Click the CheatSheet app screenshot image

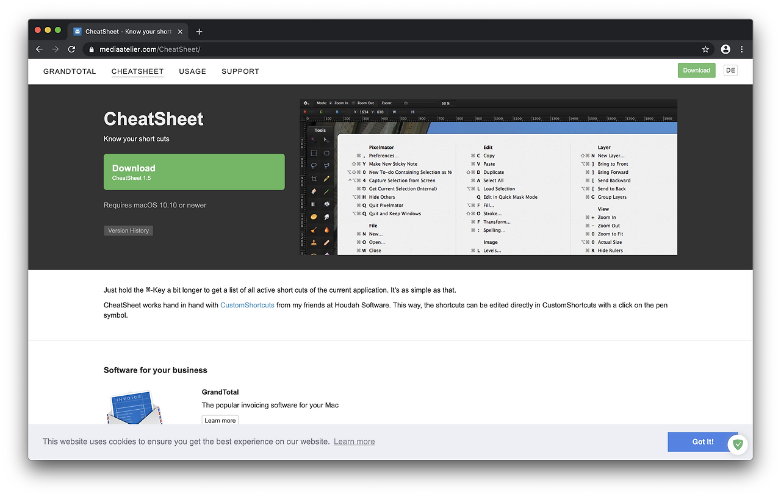point(489,177)
